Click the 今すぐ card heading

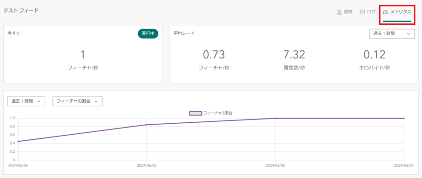(x=13, y=33)
